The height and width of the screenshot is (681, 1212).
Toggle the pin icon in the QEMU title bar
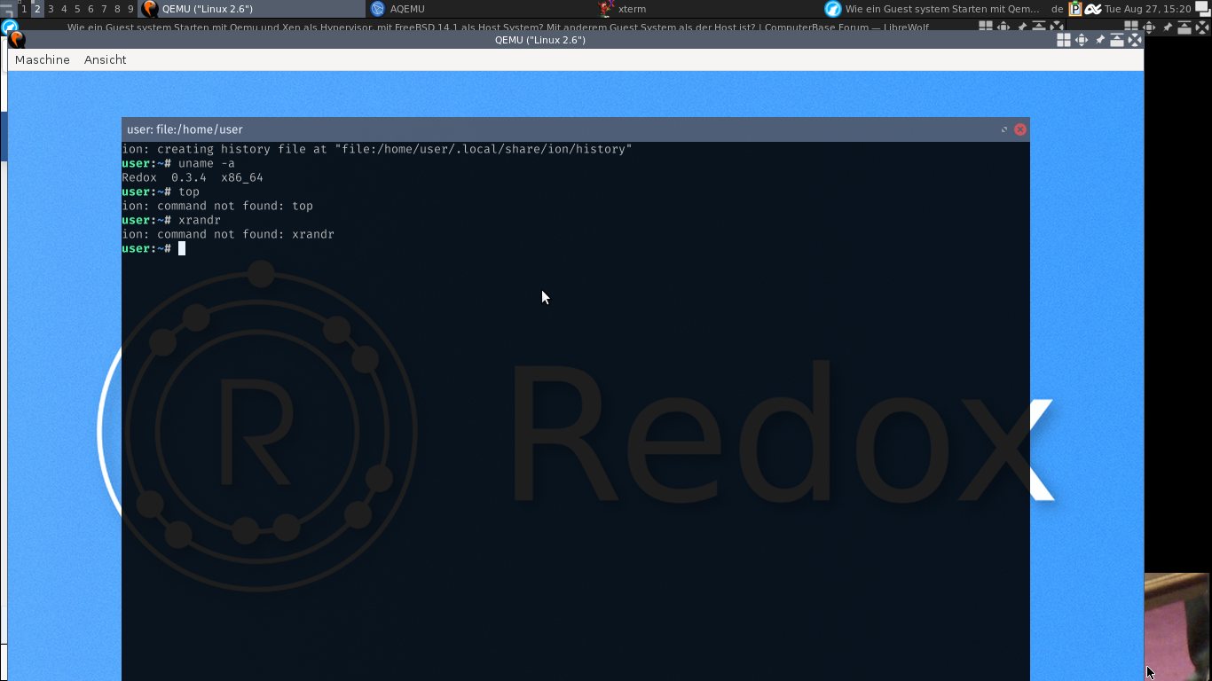click(1100, 40)
